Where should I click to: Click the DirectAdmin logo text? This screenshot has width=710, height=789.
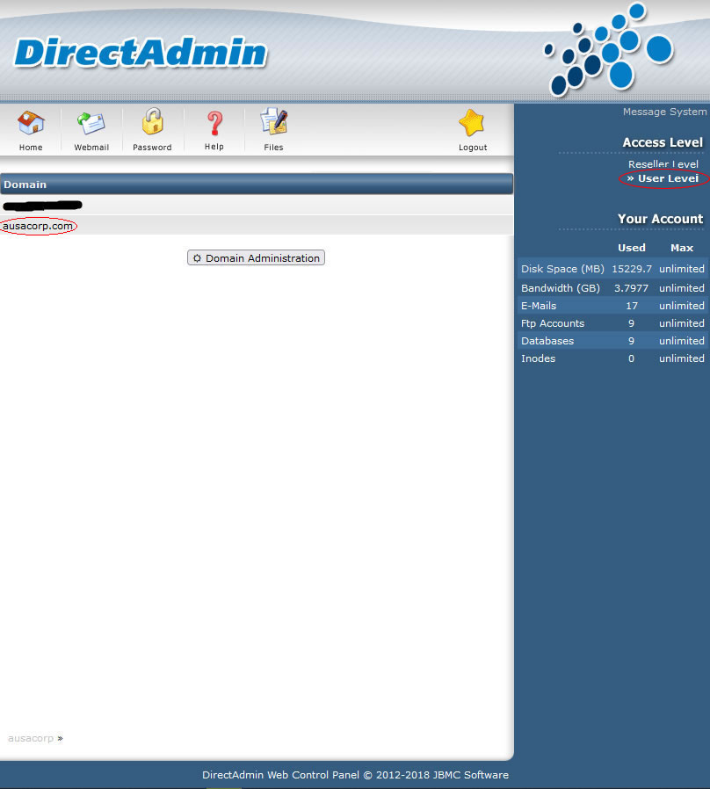141,54
